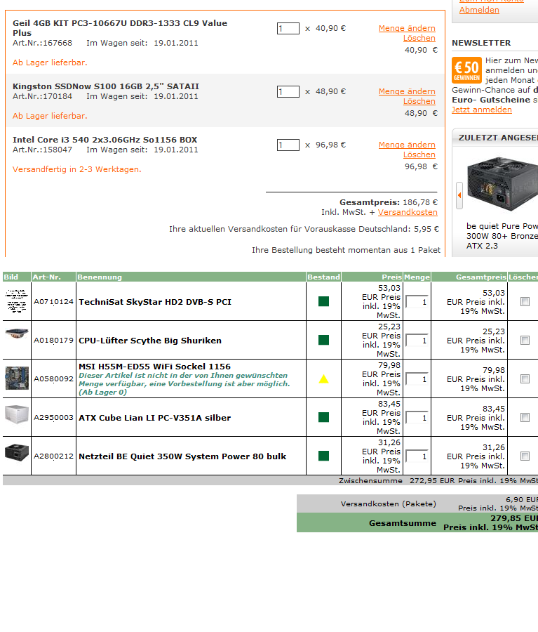Tick the Löschen checkbox for MSI H55M-ED55
The height and width of the screenshot is (632, 538).
[x=525, y=379]
